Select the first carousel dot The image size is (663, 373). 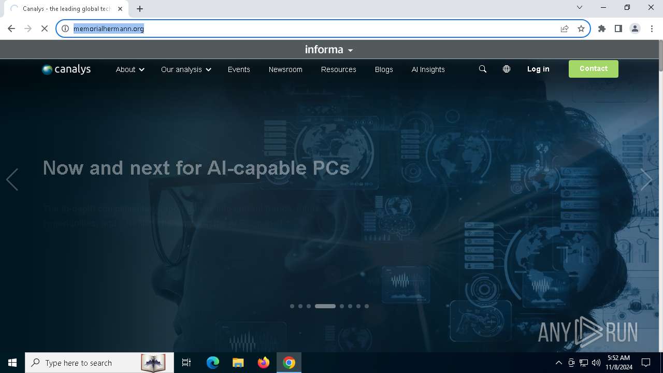[x=292, y=306]
